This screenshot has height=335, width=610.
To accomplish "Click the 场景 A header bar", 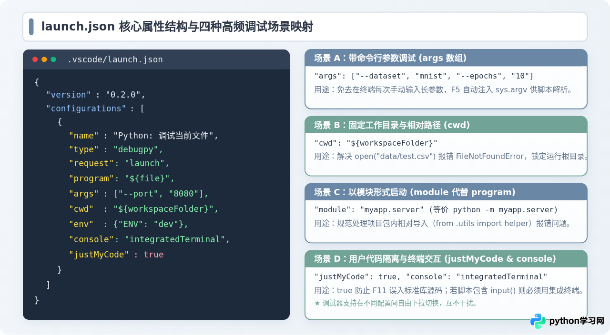I will (x=446, y=58).
